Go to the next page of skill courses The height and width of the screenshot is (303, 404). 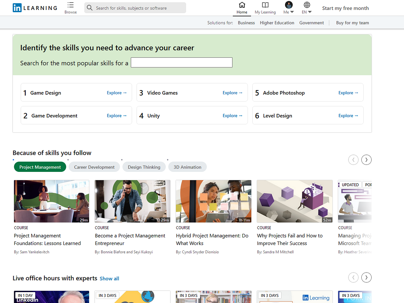[x=366, y=159]
